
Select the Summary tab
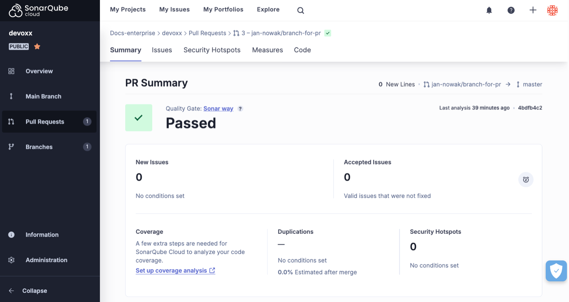[x=126, y=50]
